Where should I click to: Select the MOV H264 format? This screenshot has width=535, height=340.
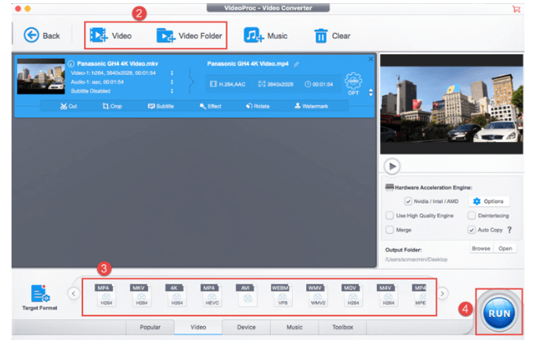click(x=352, y=295)
